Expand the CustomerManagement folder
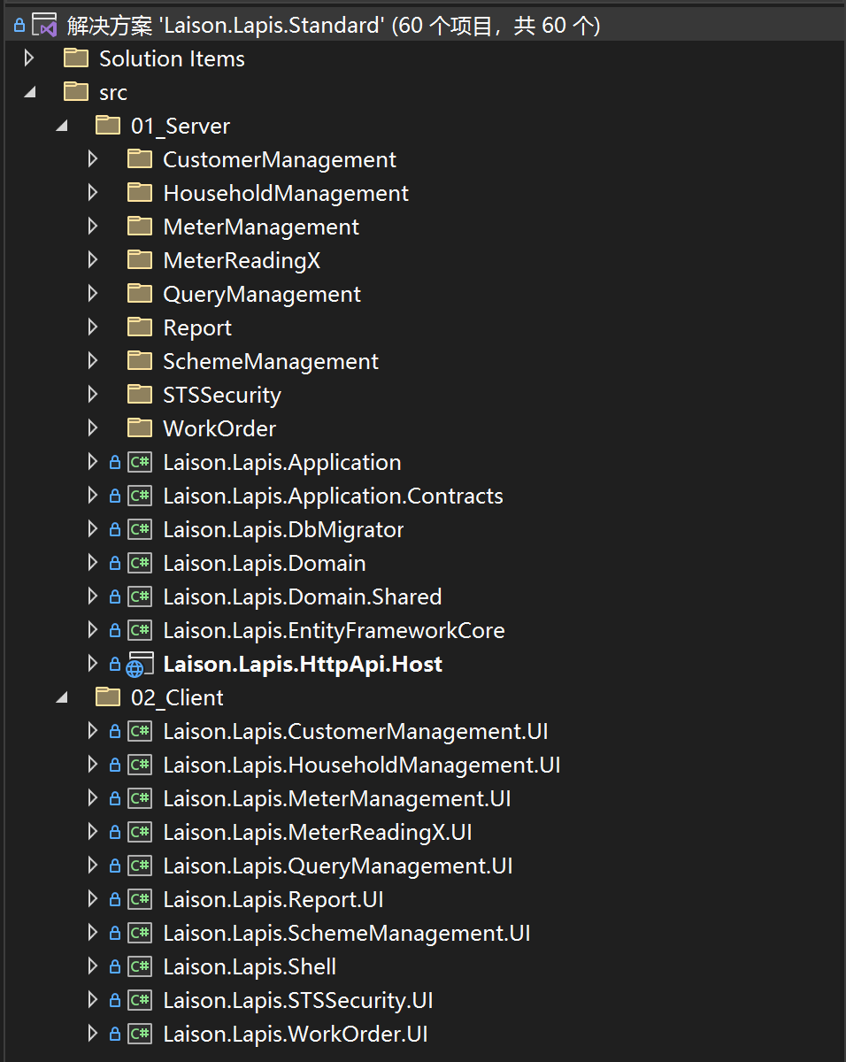 [93, 159]
